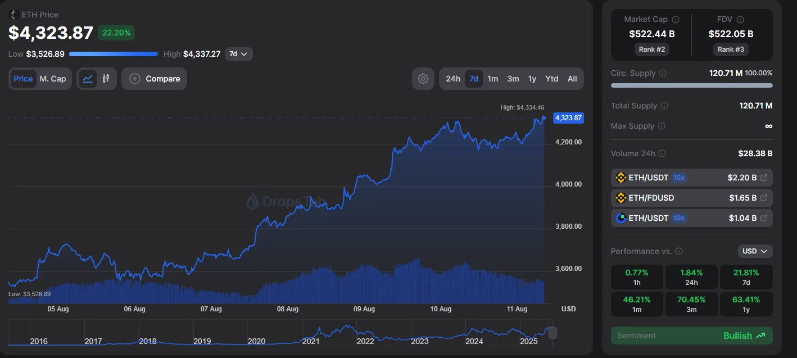797x358 pixels.
Task: Click the 4,323.87 current price label on chart
Action: pos(569,118)
